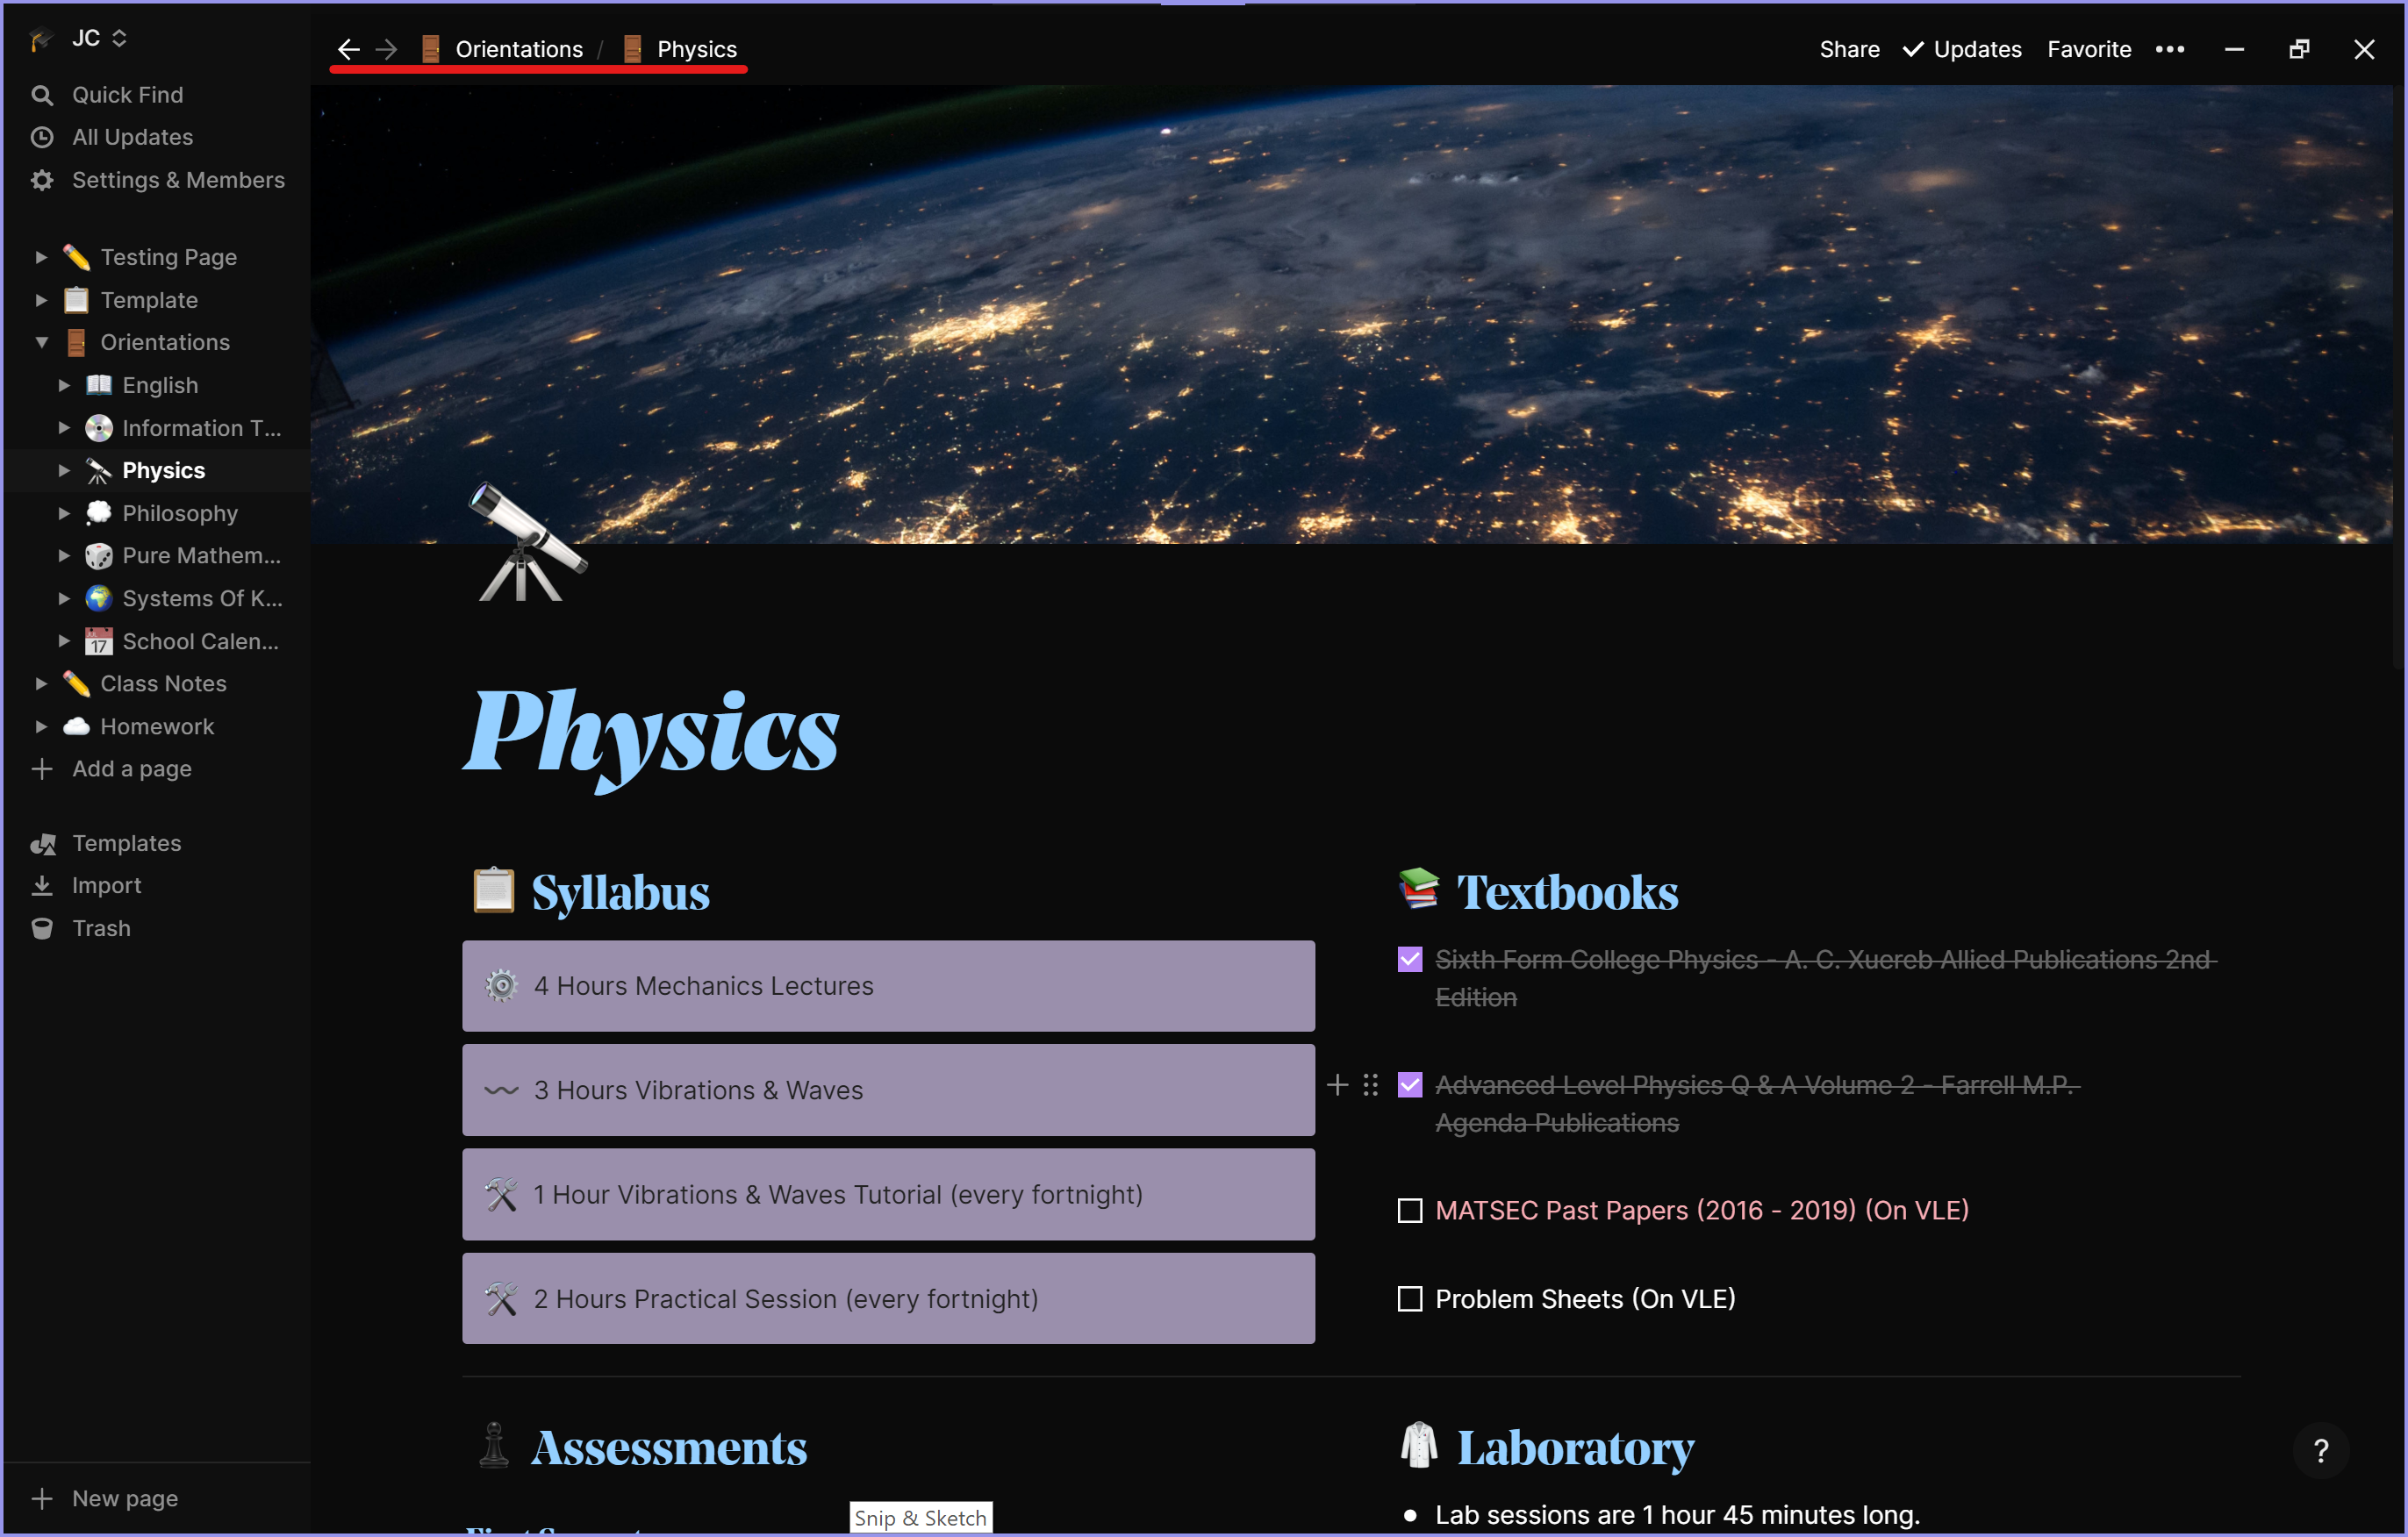Open the three-dots page options menu
Image resolution: width=2408 pixels, height=1537 pixels.
click(2169, 49)
